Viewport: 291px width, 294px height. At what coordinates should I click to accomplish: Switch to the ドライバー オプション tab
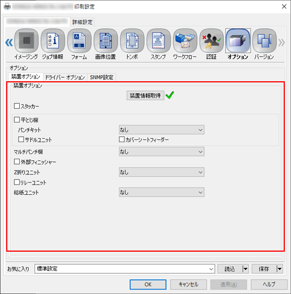pyautogui.click(x=65, y=77)
